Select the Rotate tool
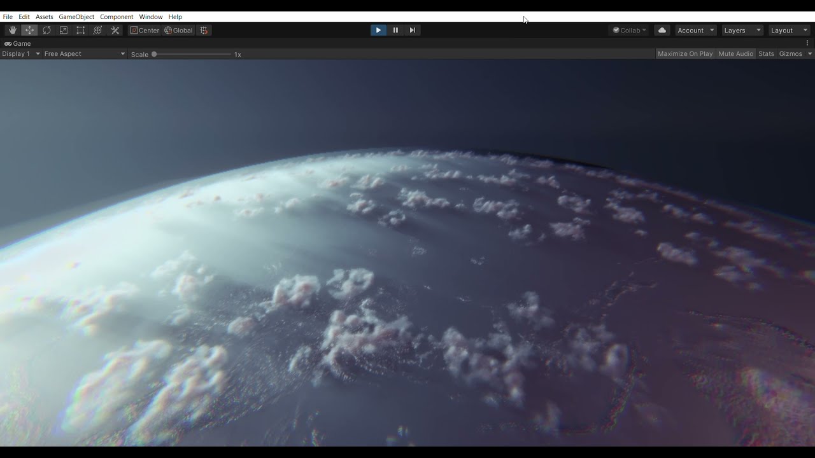Viewport: 815px width, 458px height. (x=46, y=31)
